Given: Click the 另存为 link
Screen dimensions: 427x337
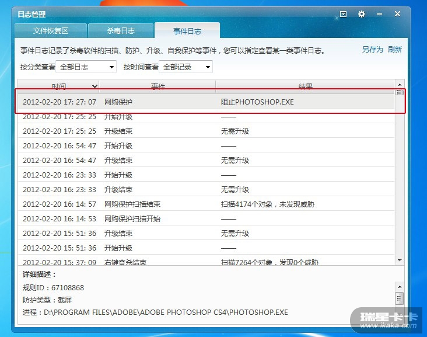Looking at the screenshot, I should click(x=372, y=49).
